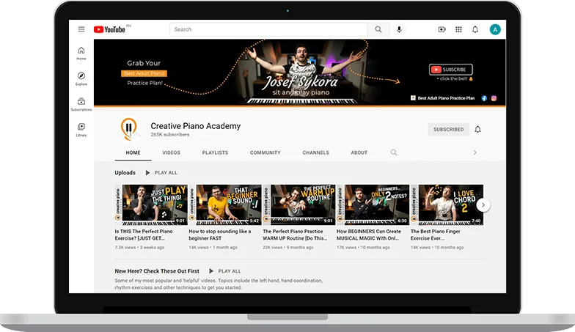Open title The Best Piano Finger Exercise Ever
575x332 pixels.
click(x=436, y=235)
